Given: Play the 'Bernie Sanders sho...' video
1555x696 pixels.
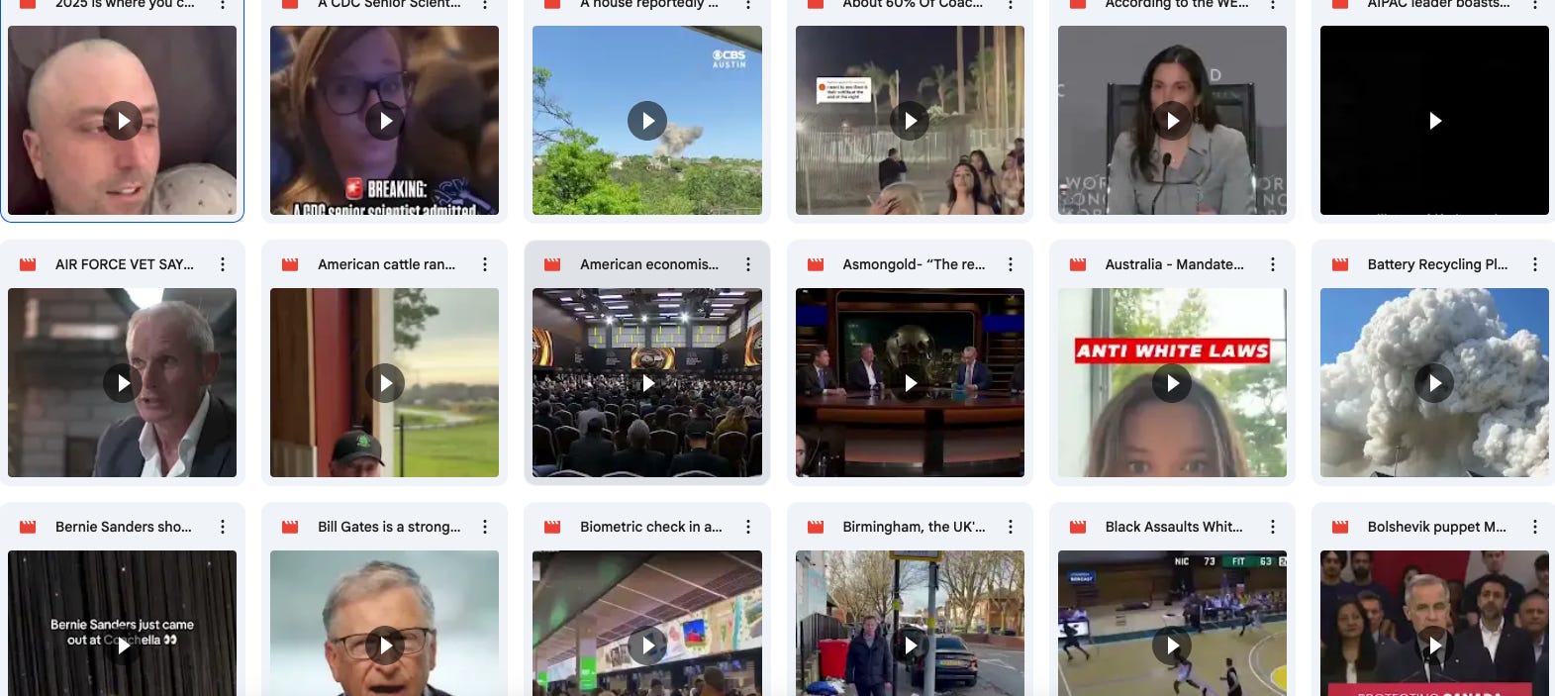Looking at the screenshot, I should [123, 646].
